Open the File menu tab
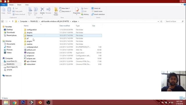 click(x=4, y=5)
